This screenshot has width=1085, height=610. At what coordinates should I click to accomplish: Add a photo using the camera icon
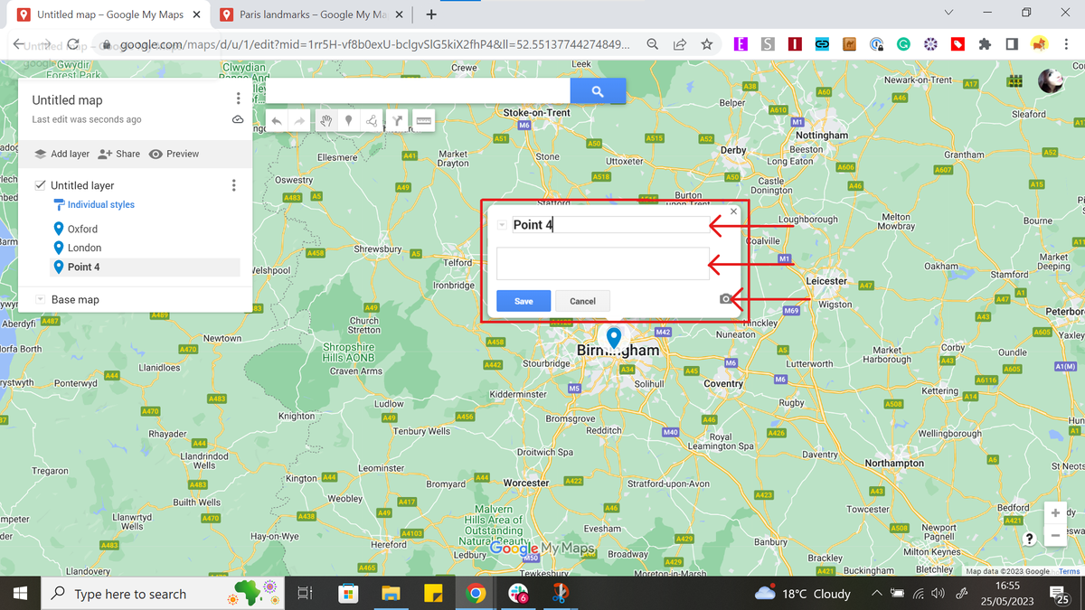[726, 299]
